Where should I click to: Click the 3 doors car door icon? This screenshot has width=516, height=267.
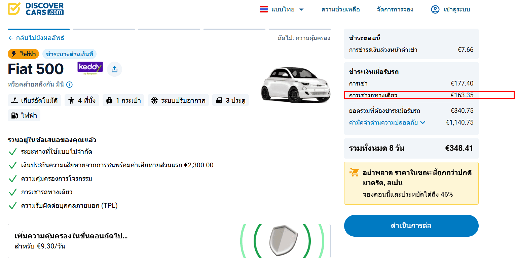click(x=219, y=100)
